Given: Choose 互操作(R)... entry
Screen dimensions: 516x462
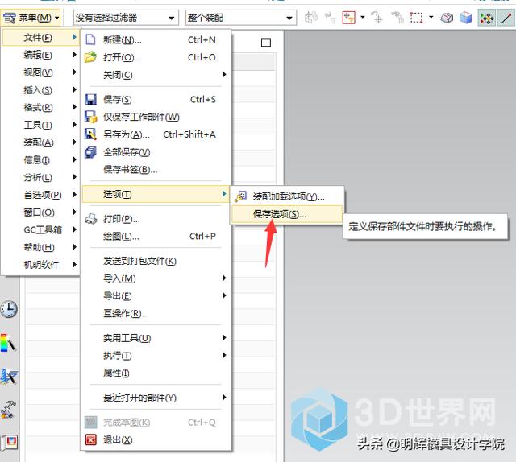Looking at the screenshot, I should point(156,313).
